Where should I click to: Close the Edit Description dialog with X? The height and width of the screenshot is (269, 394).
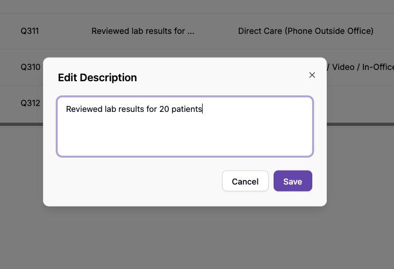[x=312, y=75]
